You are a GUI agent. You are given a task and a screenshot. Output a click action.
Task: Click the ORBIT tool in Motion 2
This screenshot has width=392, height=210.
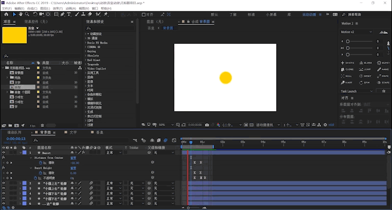tap(365, 76)
